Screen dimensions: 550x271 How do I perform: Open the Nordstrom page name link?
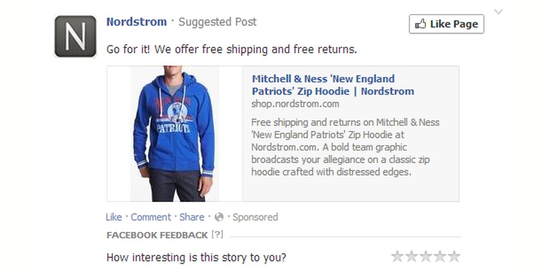point(136,22)
